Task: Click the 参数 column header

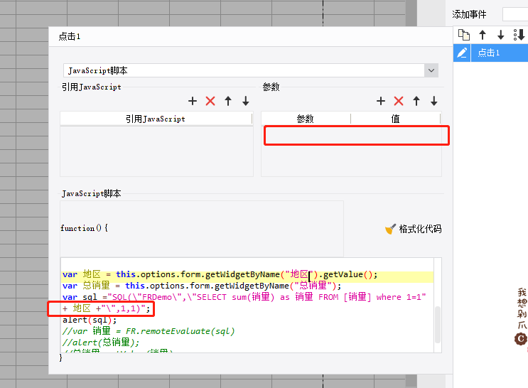Action: [306, 119]
